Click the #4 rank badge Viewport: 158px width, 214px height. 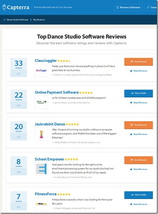tap(19, 172)
